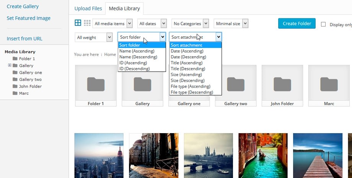
Task: Collapse the Sort attachment dropdown
Action: [x=196, y=37]
